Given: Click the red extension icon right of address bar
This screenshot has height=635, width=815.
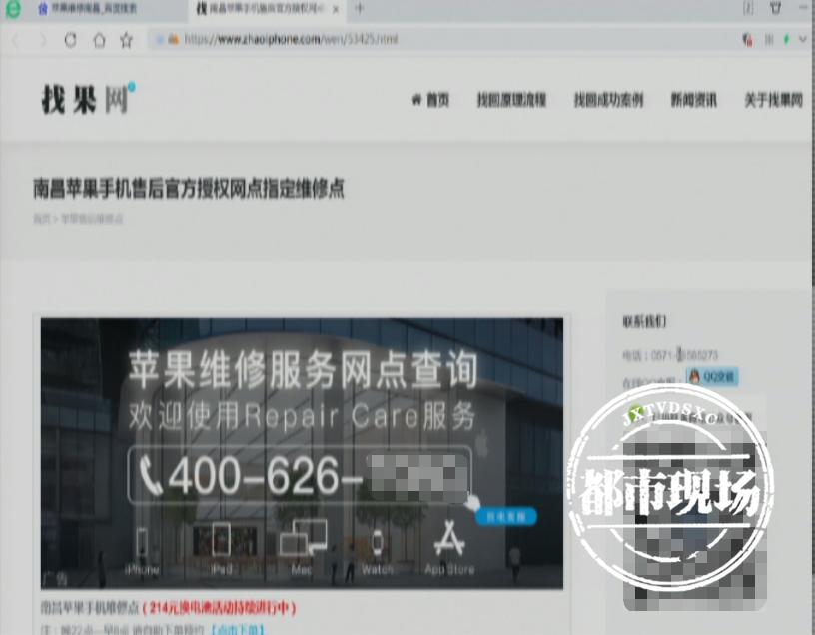Looking at the screenshot, I should pyautogui.click(x=748, y=40).
